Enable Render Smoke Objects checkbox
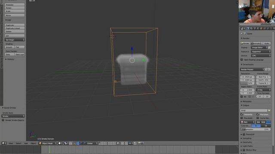275x154 pixels. click(x=3, y=120)
